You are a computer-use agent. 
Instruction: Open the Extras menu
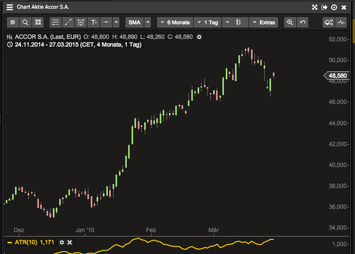click(264, 22)
